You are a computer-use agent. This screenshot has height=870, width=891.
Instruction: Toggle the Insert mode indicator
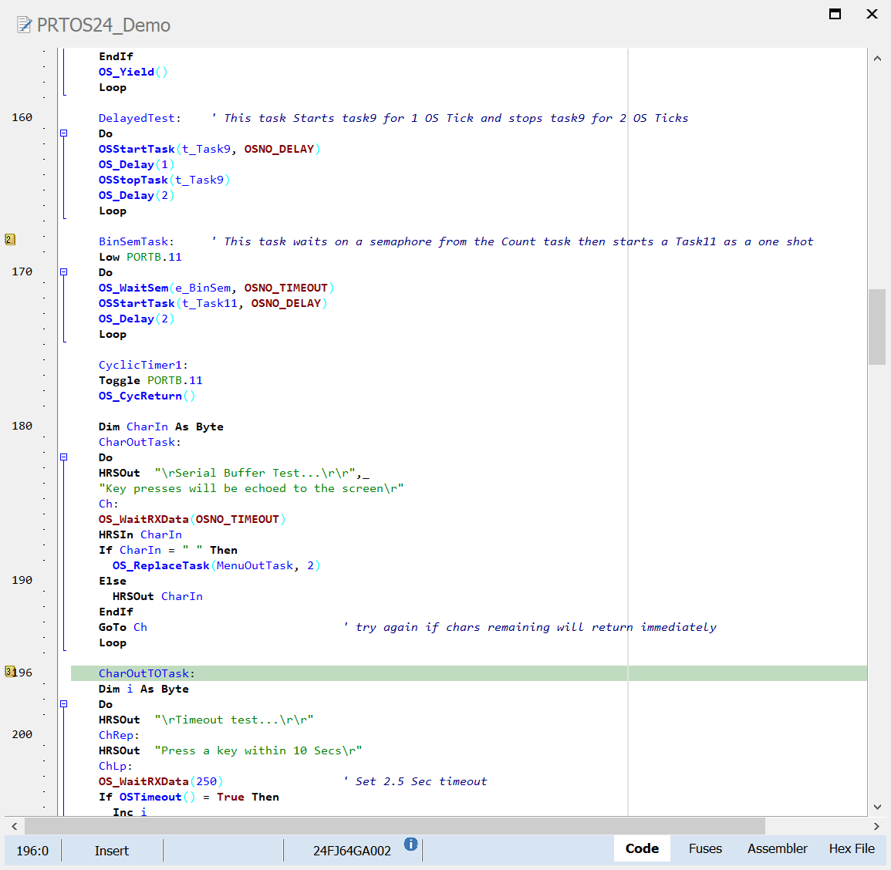112,851
